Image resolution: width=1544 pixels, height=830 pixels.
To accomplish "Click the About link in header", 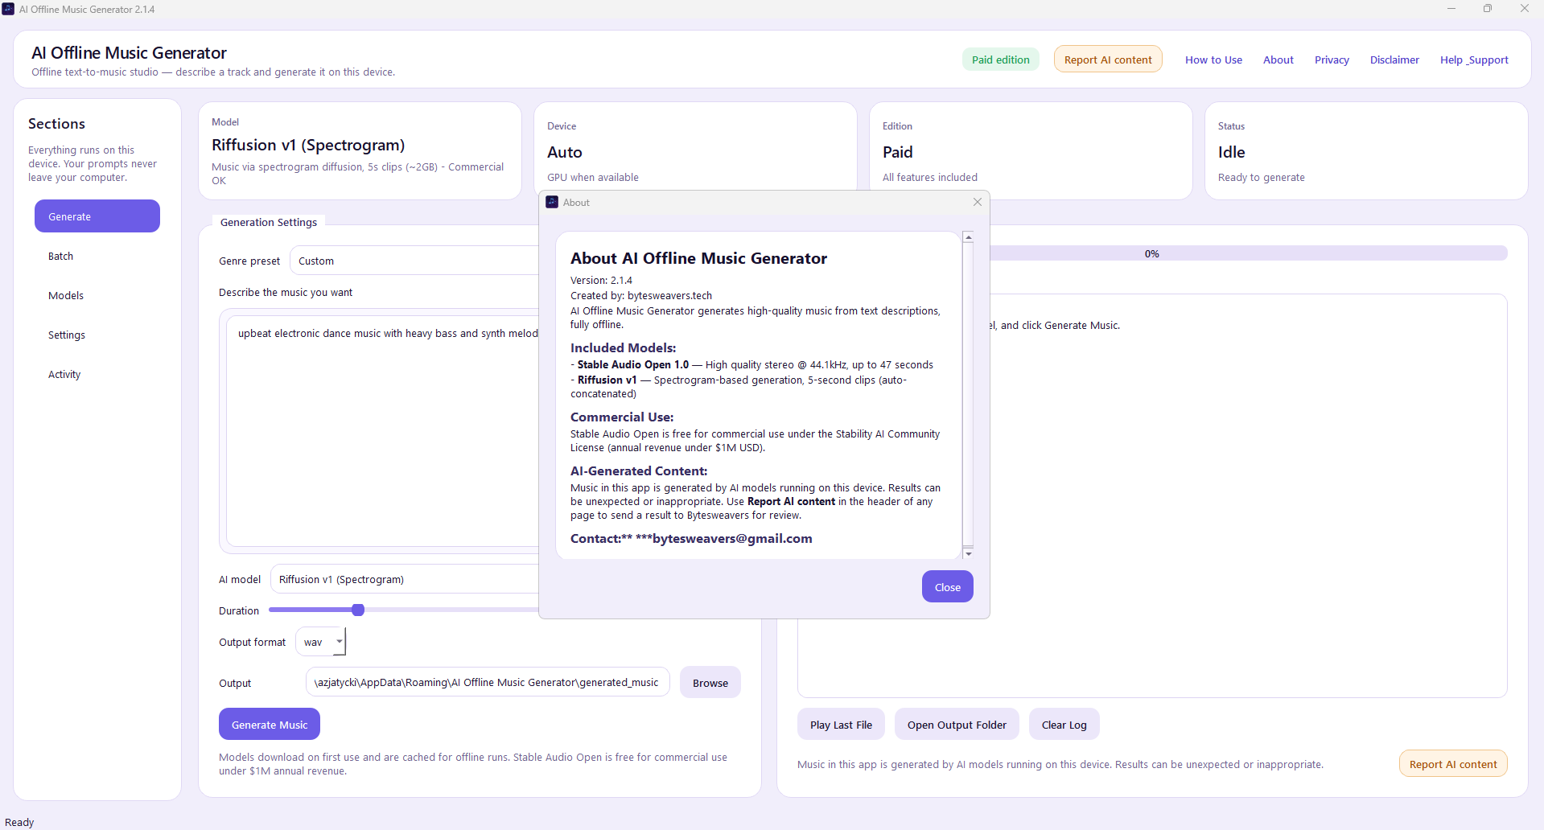I will click(x=1278, y=60).
